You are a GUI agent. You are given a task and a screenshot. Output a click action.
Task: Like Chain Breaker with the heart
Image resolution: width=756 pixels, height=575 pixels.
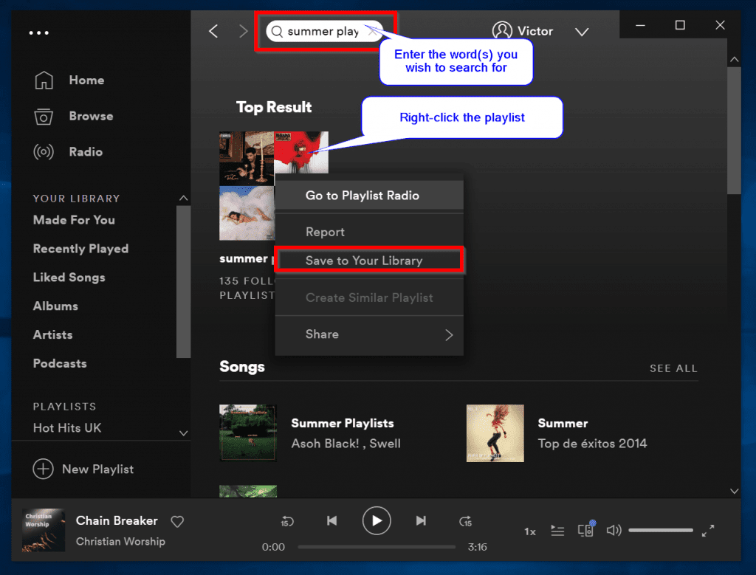click(x=177, y=522)
